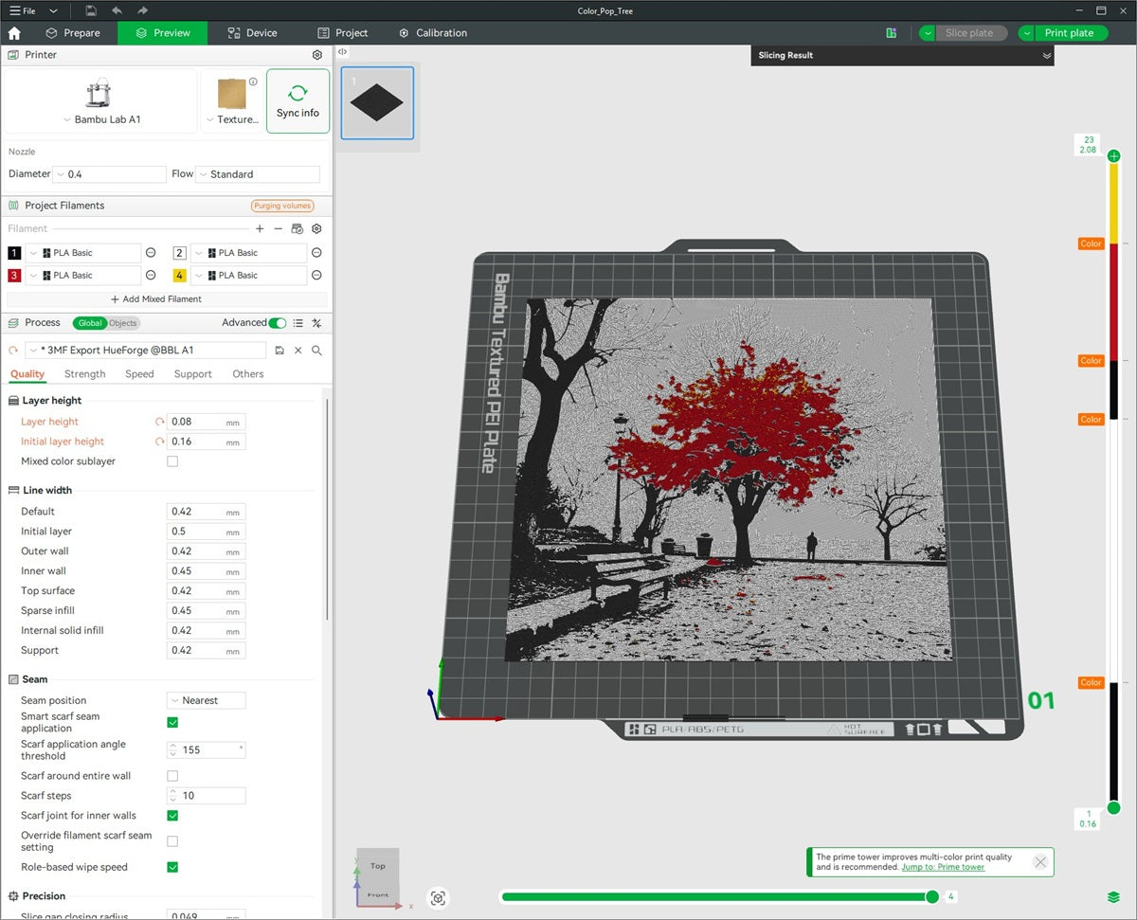Click the auto-orient camera icon below the viewport
Image resolution: width=1137 pixels, height=920 pixels.
point(438,897)
